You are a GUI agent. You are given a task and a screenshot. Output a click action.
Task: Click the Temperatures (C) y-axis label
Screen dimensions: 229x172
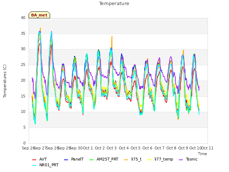5,81
